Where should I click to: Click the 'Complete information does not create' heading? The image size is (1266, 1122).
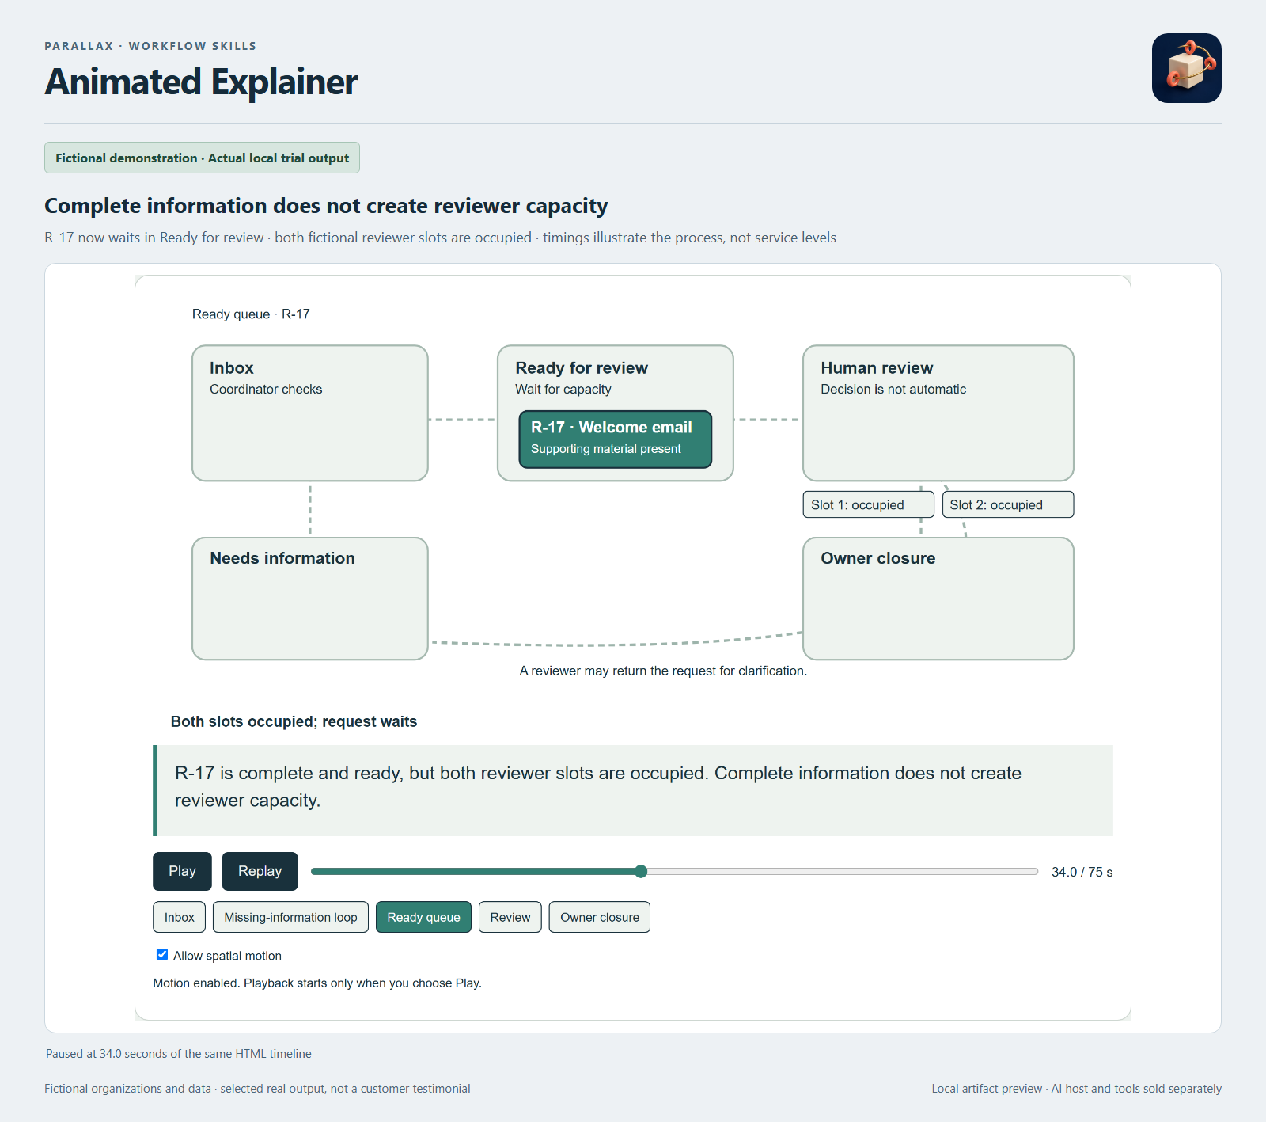326,206
